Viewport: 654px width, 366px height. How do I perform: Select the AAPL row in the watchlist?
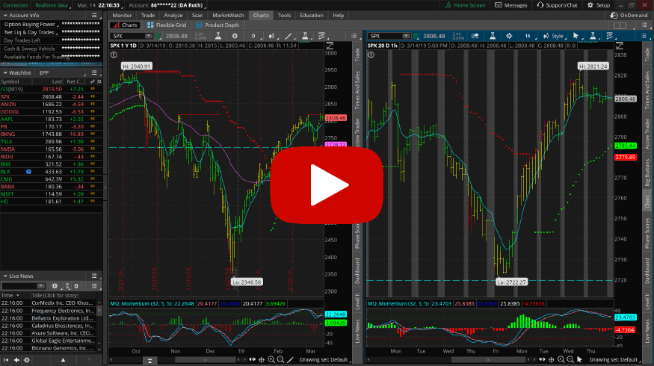[51, 120]
